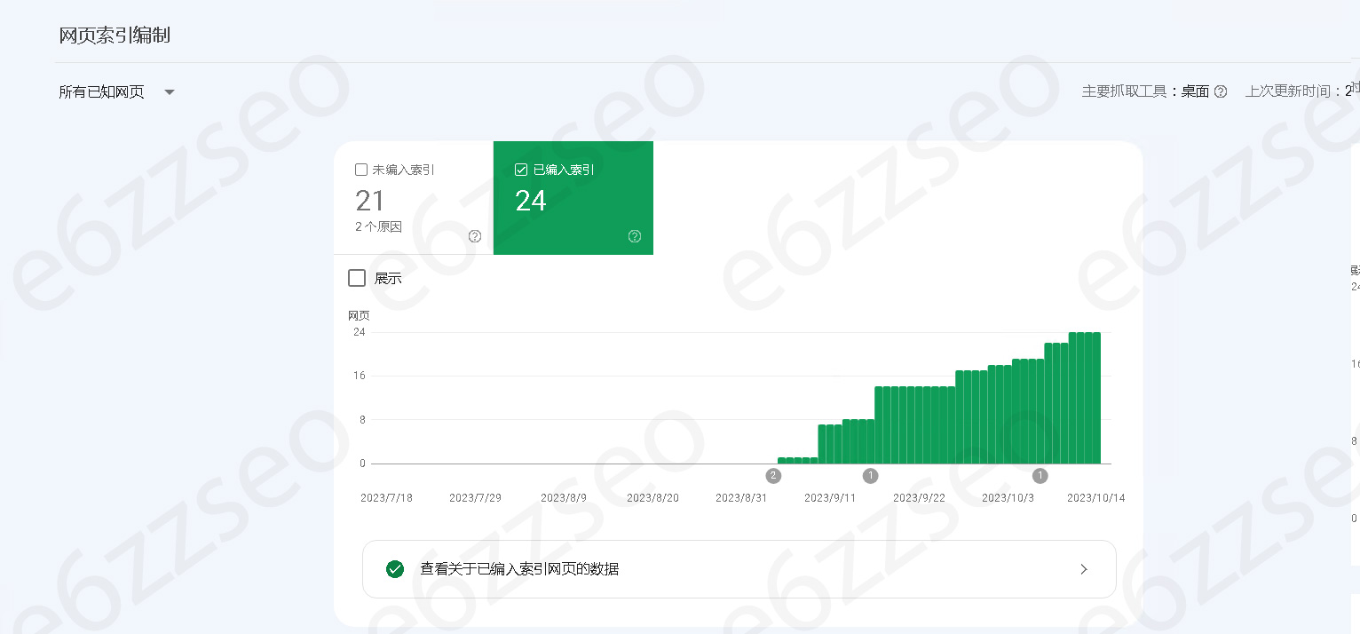Open the 所有已知网页 dropdown arrow
This screenshot has height=634, width=1360.
click(170, 91)
